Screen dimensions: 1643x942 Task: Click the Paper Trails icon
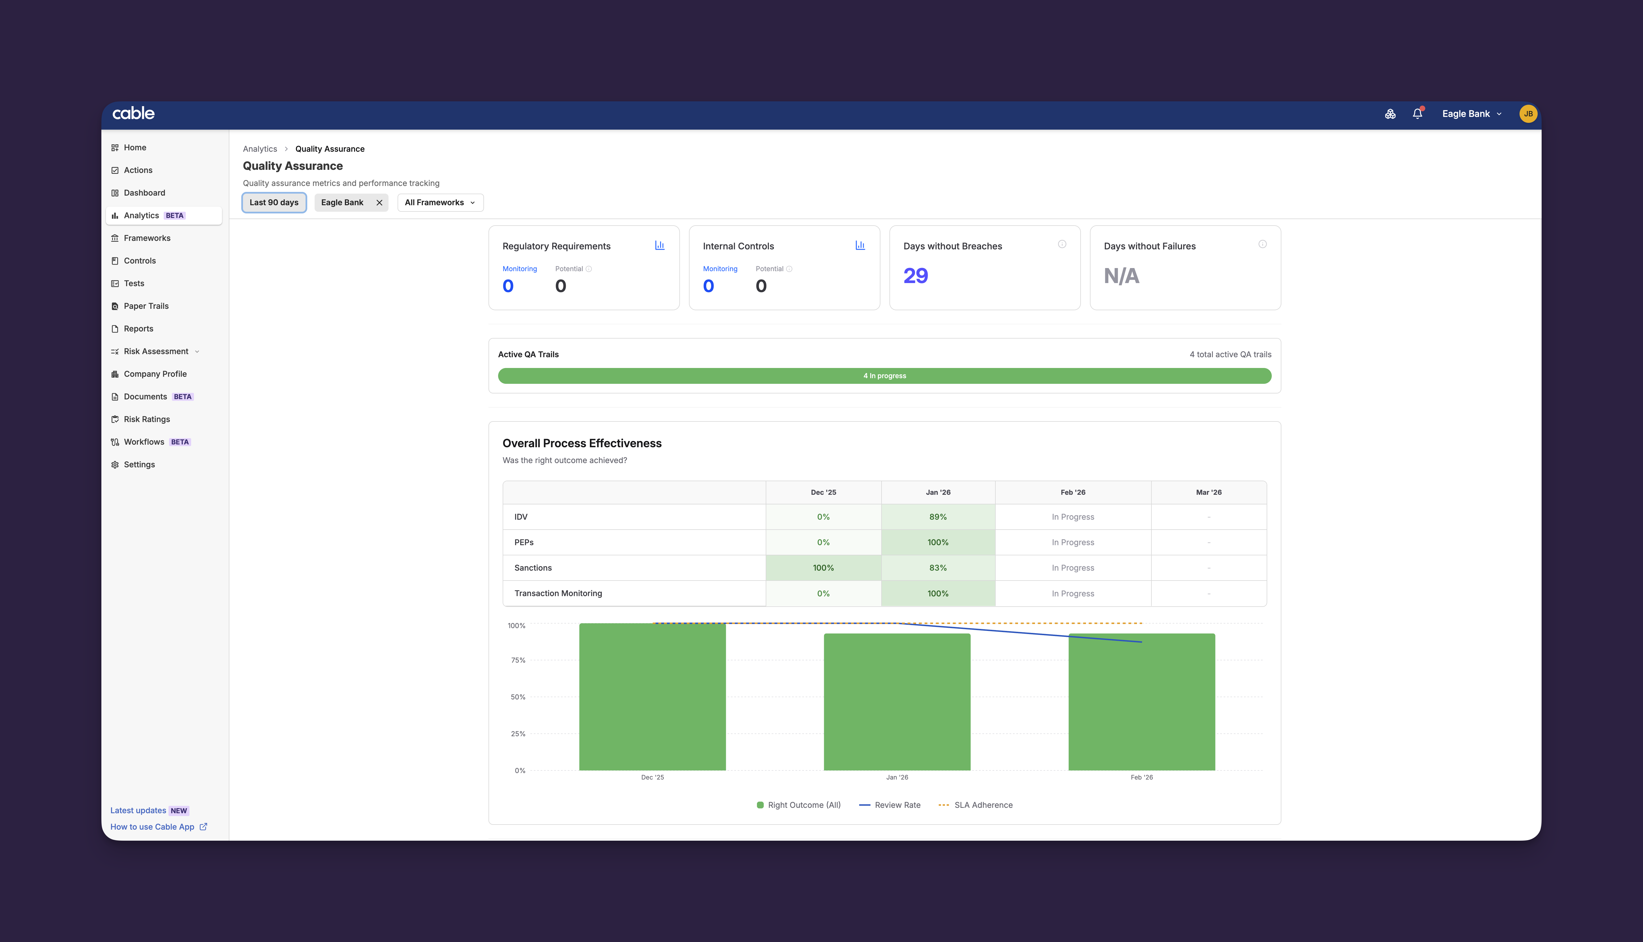click(114, 306)
